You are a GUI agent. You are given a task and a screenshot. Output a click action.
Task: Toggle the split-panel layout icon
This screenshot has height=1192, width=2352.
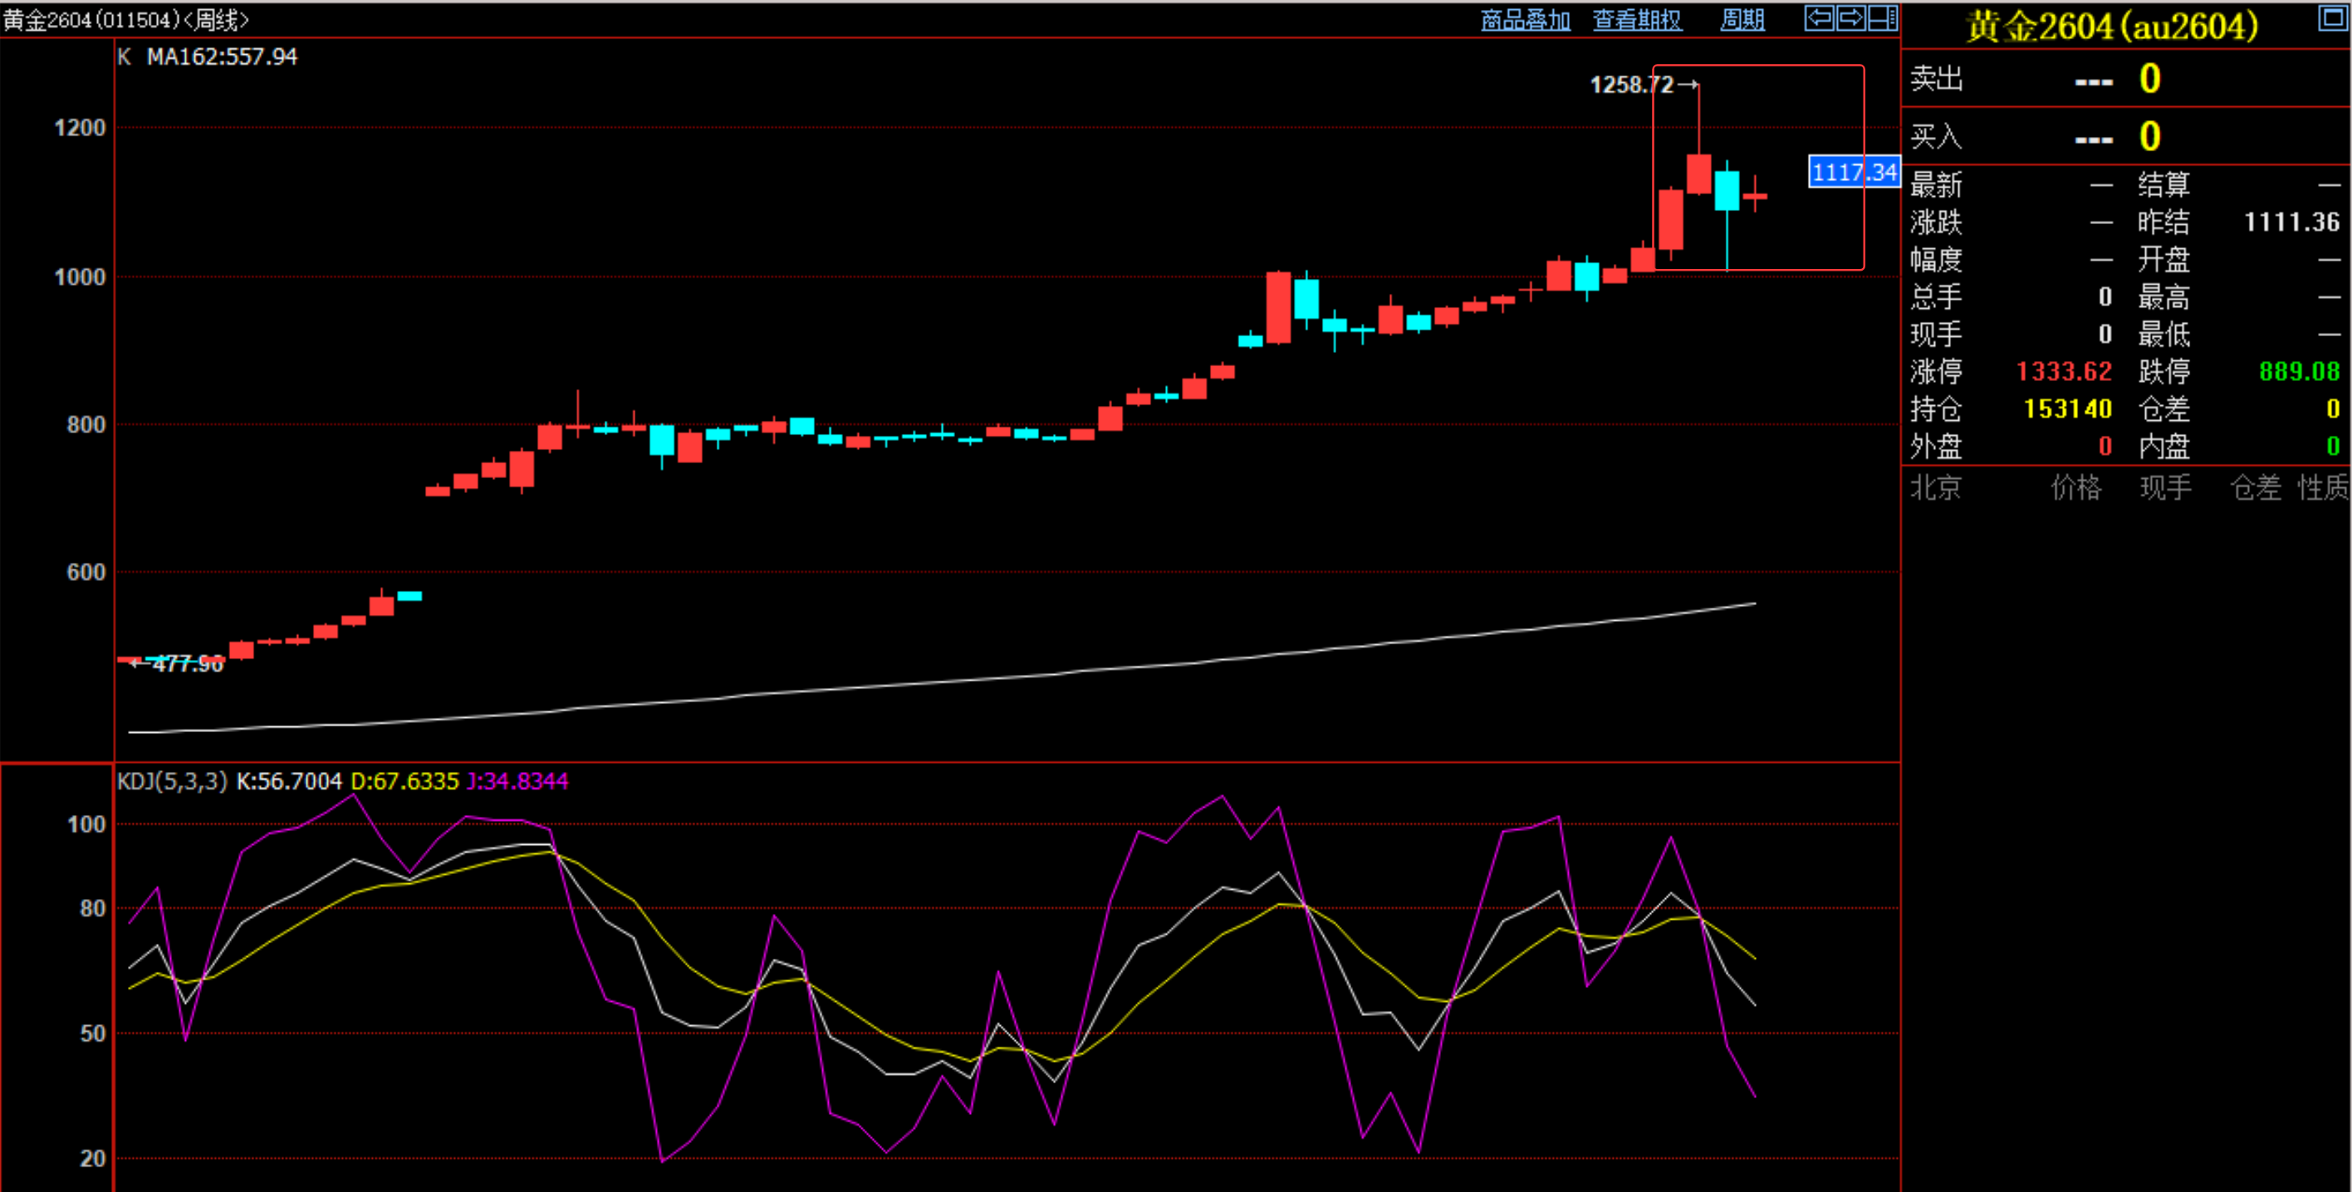[x=1883, y=17]
